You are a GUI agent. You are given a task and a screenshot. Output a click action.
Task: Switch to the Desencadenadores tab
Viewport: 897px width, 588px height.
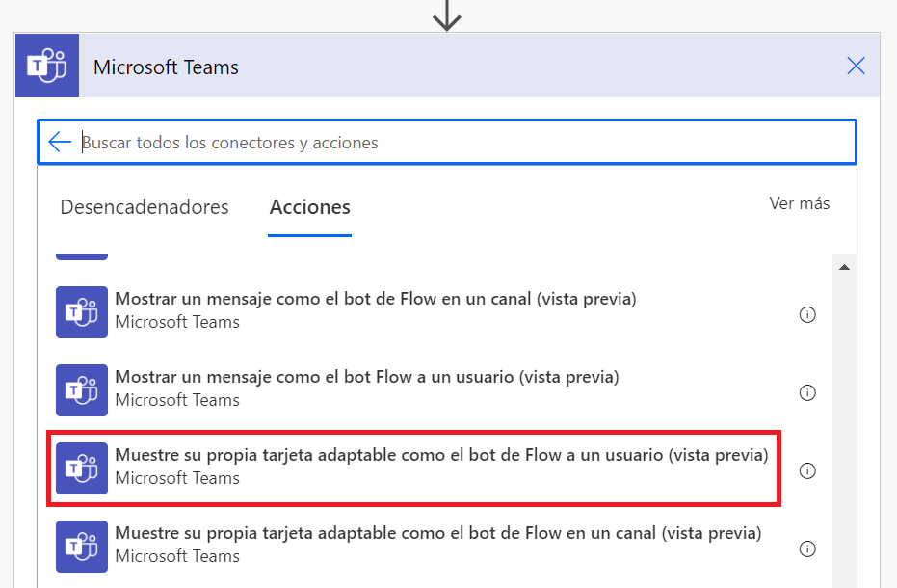click(x=144, y=206)
